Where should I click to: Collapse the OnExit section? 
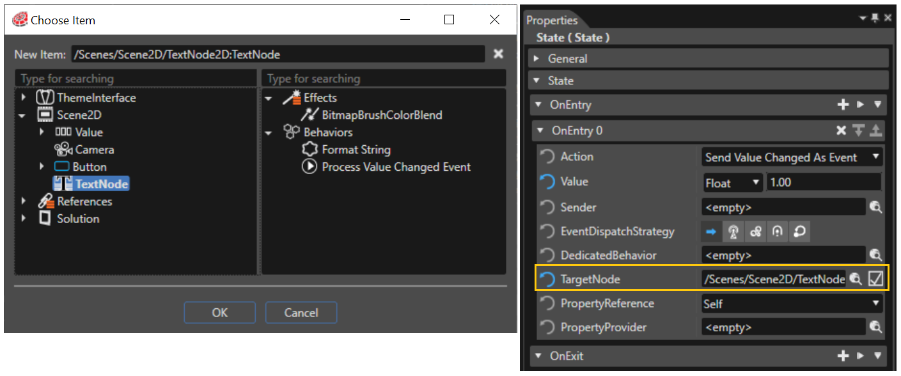(538, 356)
